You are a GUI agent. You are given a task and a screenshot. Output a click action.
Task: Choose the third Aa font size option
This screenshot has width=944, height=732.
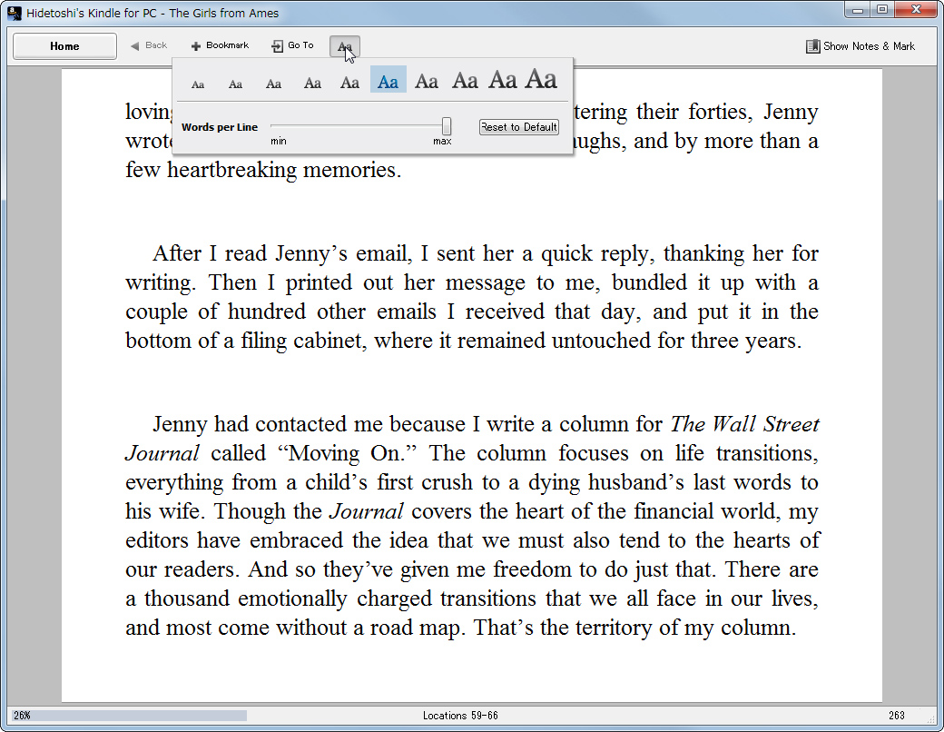pyautogui.click(x=273, y=84)
